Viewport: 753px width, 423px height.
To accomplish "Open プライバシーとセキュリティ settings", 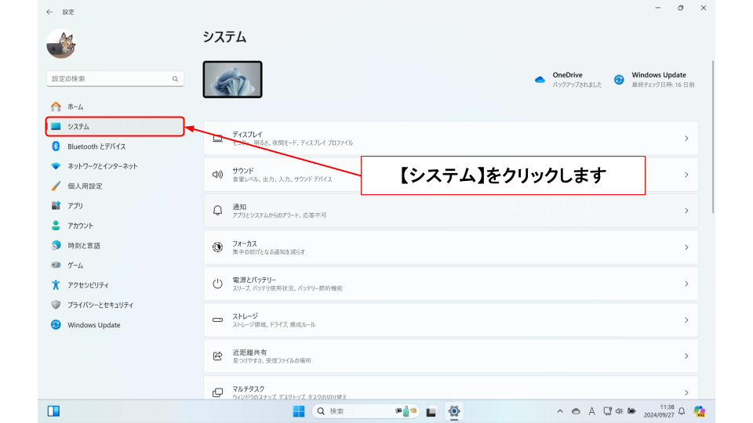I will point(100,305).
